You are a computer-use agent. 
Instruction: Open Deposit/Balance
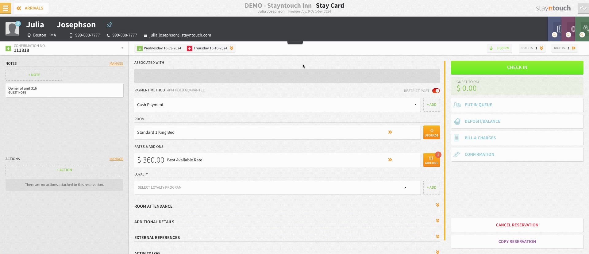point(517,121)
